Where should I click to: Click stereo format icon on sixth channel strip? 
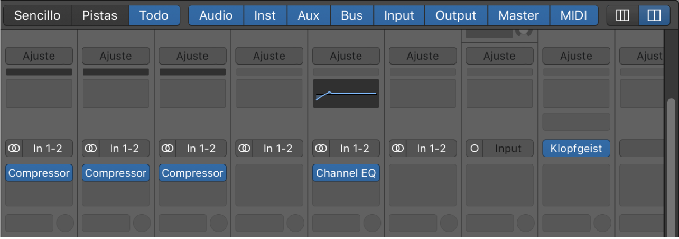pos(397,149)
